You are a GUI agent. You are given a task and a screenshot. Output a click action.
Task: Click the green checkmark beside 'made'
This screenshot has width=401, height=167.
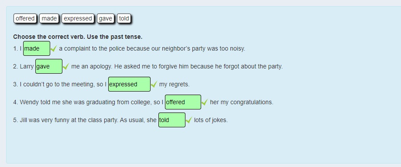pos(54,48)
